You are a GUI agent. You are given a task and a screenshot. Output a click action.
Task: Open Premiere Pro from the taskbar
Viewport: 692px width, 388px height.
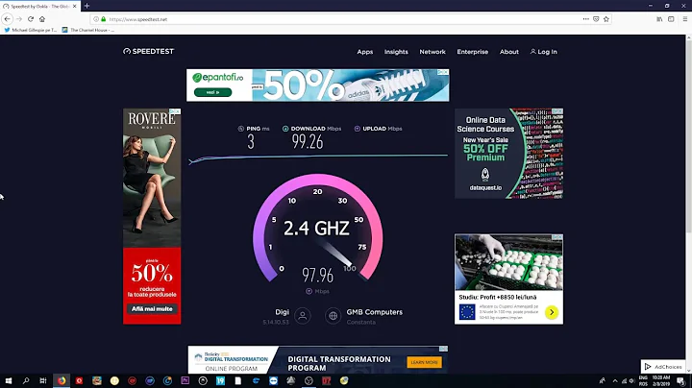[x=185, y=380]
